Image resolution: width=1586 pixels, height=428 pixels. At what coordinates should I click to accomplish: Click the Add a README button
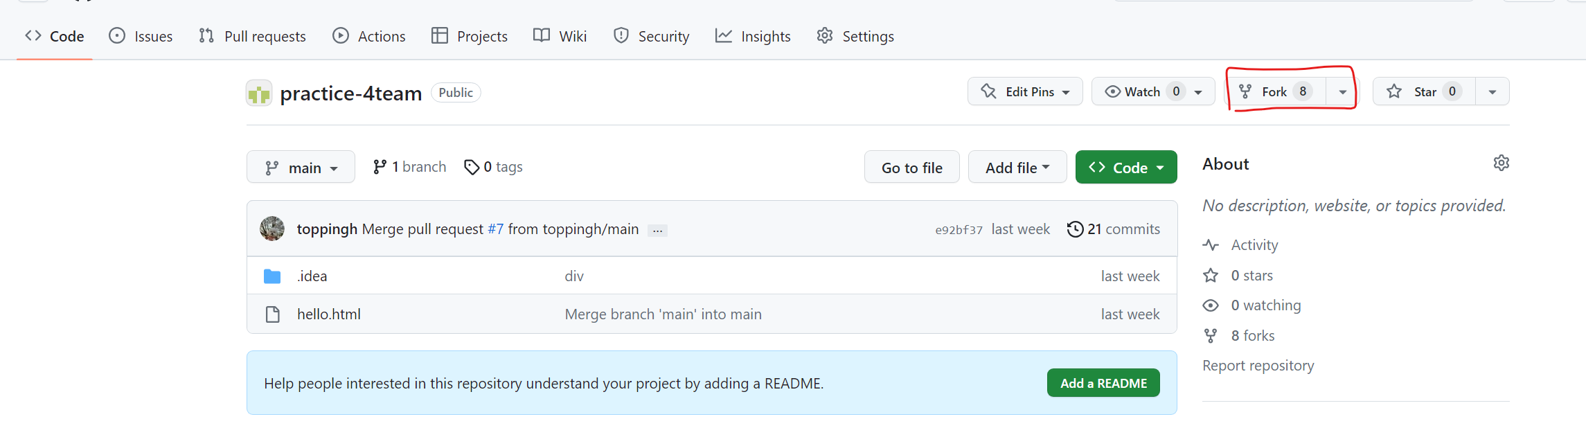click(1103, 383)
